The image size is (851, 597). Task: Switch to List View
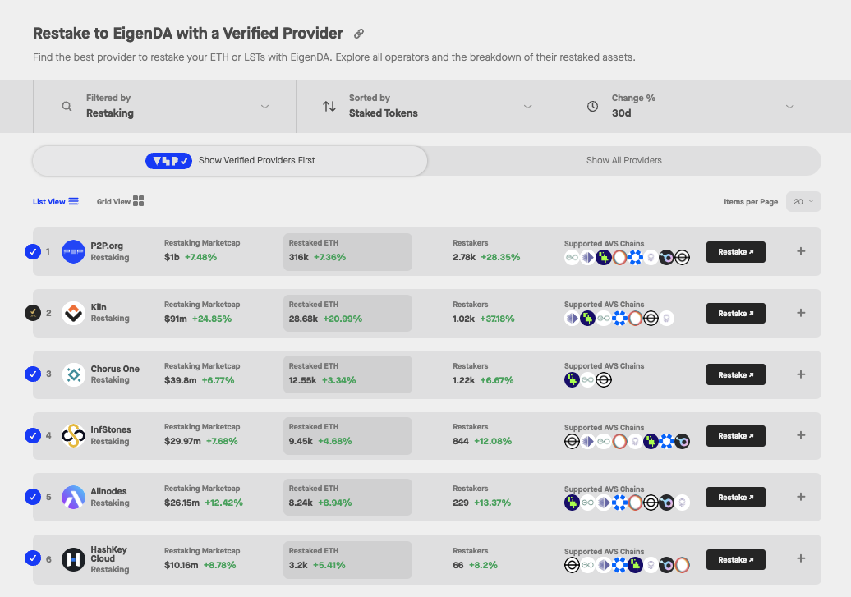point(55,201)
